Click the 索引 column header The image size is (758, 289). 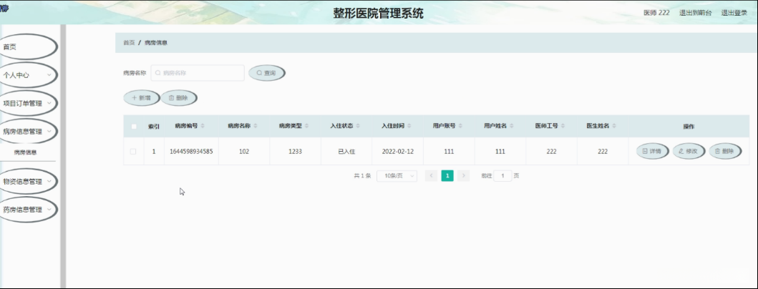pyautogui.click(x=154, y=126)
